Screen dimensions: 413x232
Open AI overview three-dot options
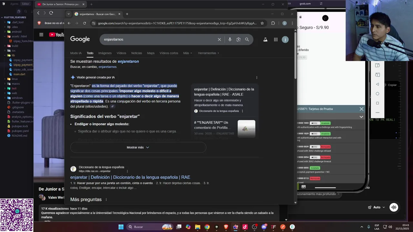pos(257,78)
